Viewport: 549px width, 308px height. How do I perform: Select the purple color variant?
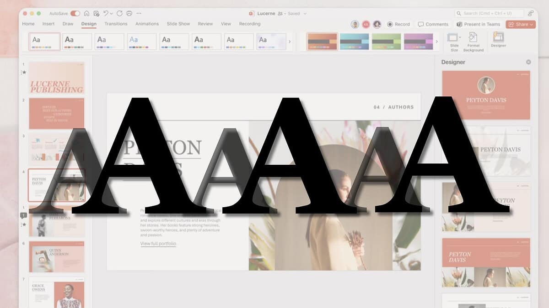tap(419, 42)
